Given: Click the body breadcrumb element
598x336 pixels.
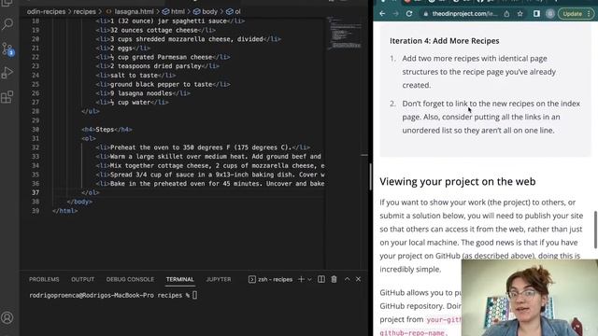Looking at the screenshot, I should click(206, 11).
